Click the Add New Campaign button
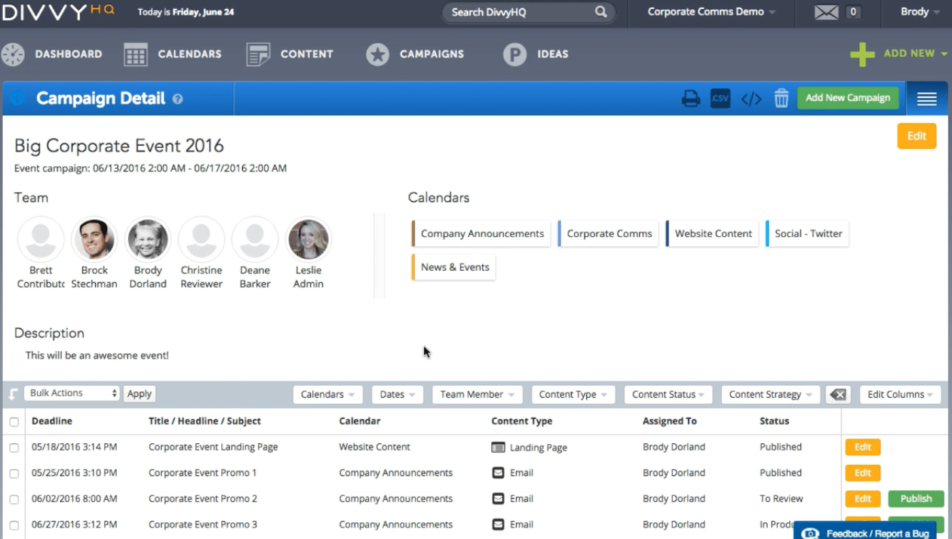 [848, 97]
